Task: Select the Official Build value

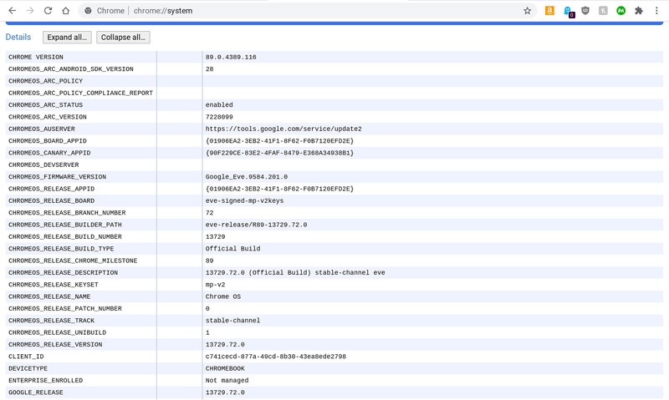Action: 233,248
